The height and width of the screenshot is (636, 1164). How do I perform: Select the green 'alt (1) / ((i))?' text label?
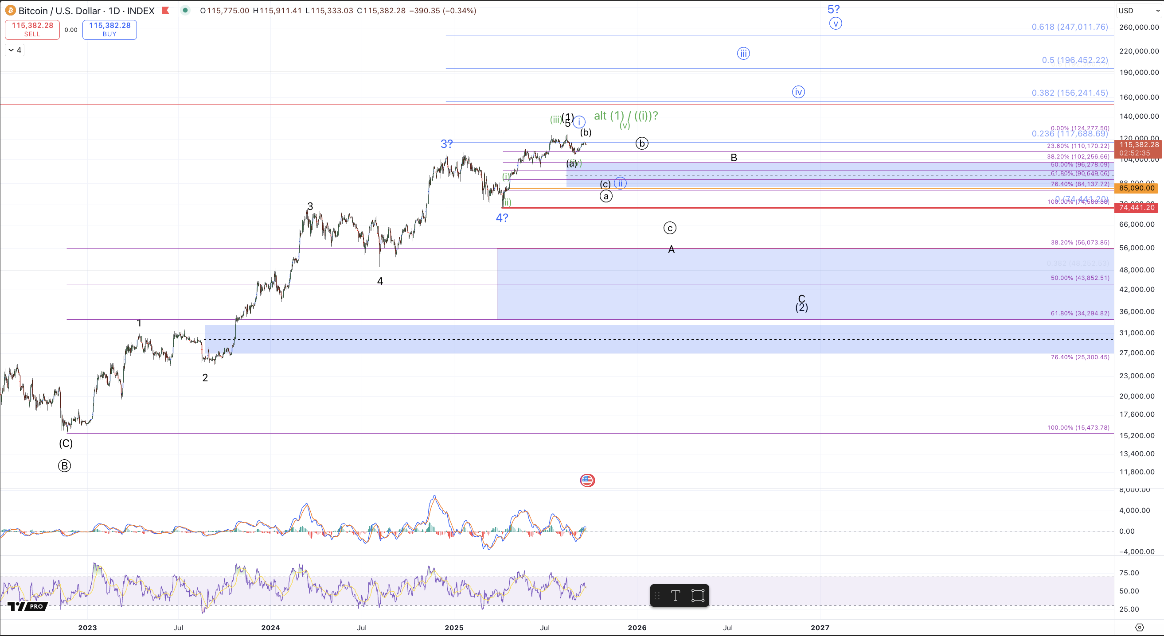click(x=626, y=116)
